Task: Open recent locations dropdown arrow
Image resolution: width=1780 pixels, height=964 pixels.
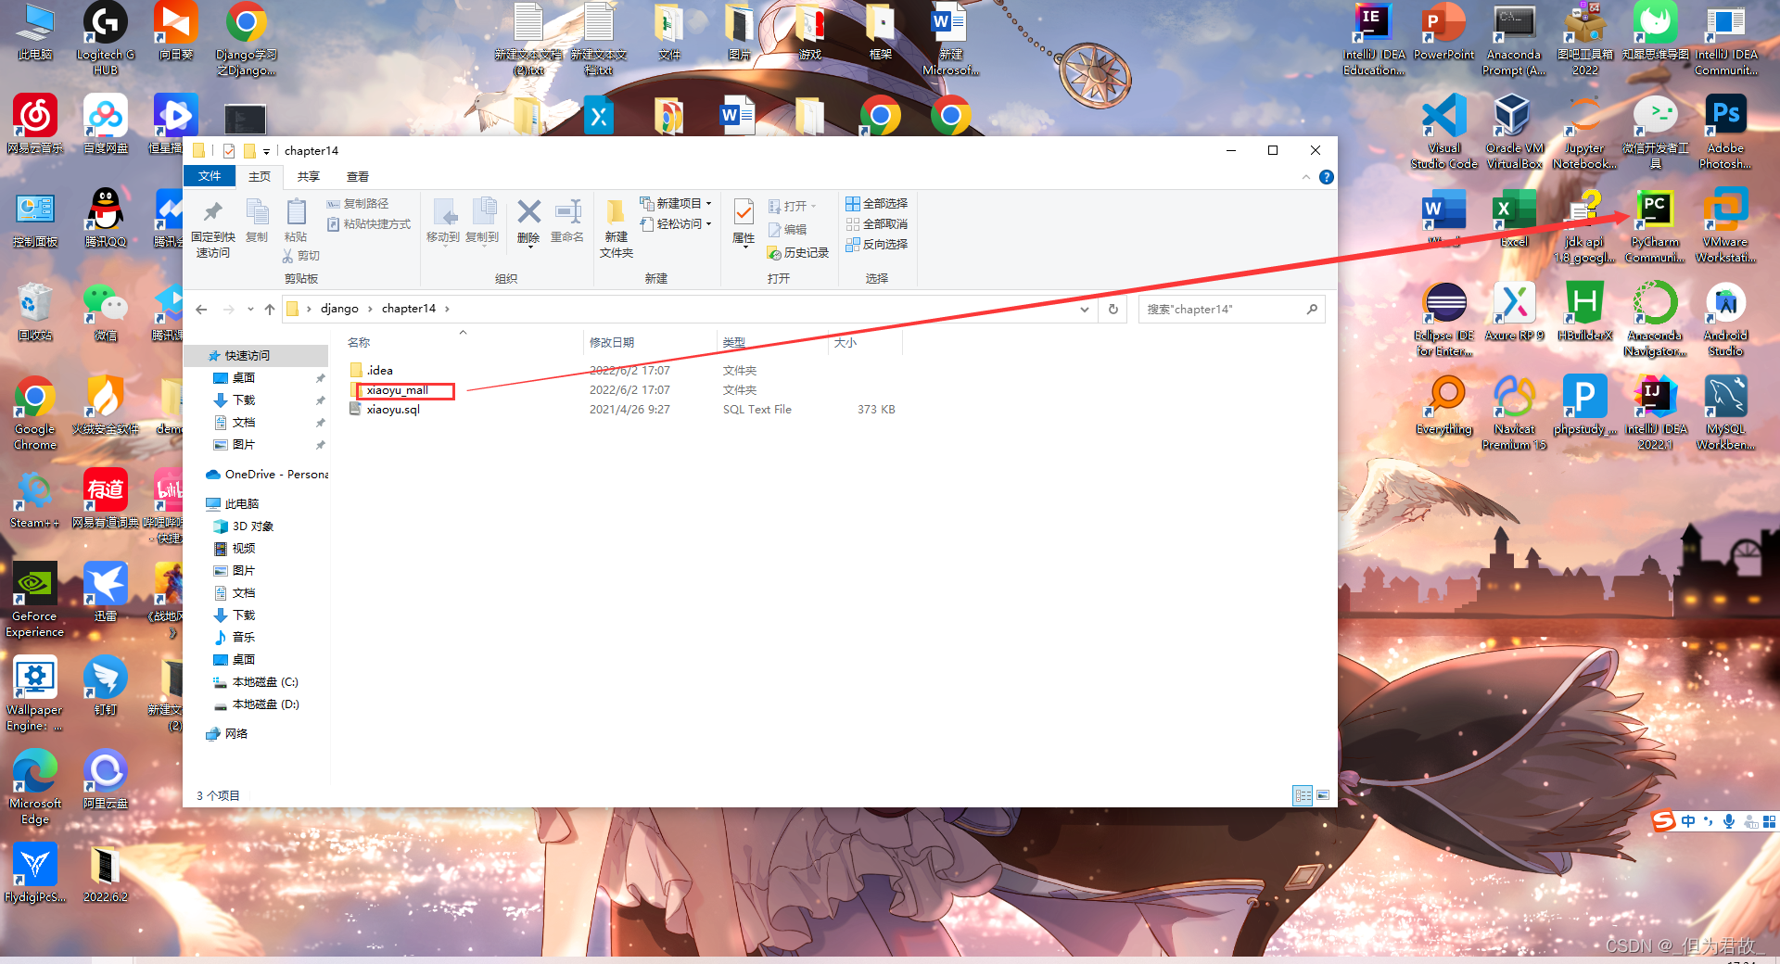Action: [250, 309]
